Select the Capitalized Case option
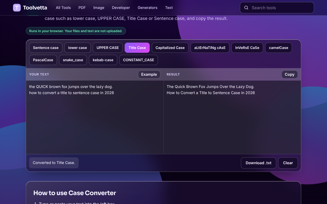The height and width of the screenshot is (204, 327). (x=170, y=48)
